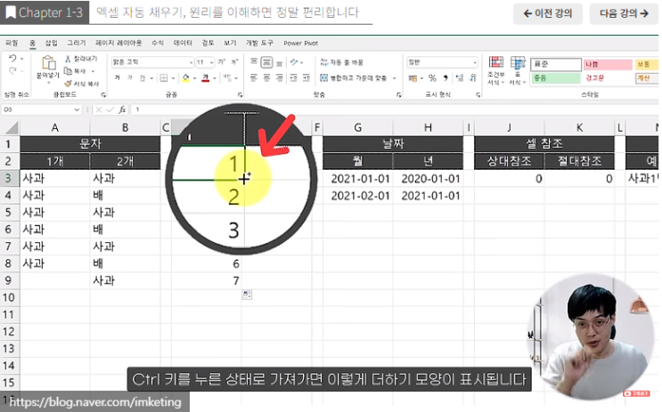The image size is (662, 412).
Task: Click the fx insert function icon
Action: (x=122, y=109)
